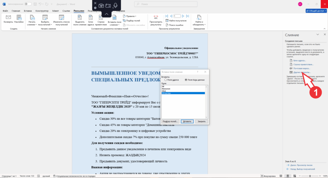Click the Save icon in title bar
This screenshot has width=328, height=178.
[35, 4]
